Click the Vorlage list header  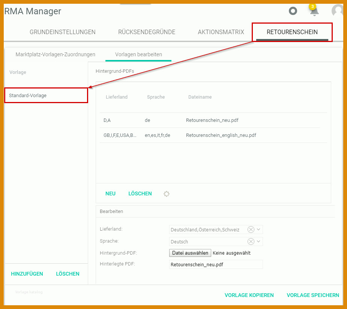point(18,72)
